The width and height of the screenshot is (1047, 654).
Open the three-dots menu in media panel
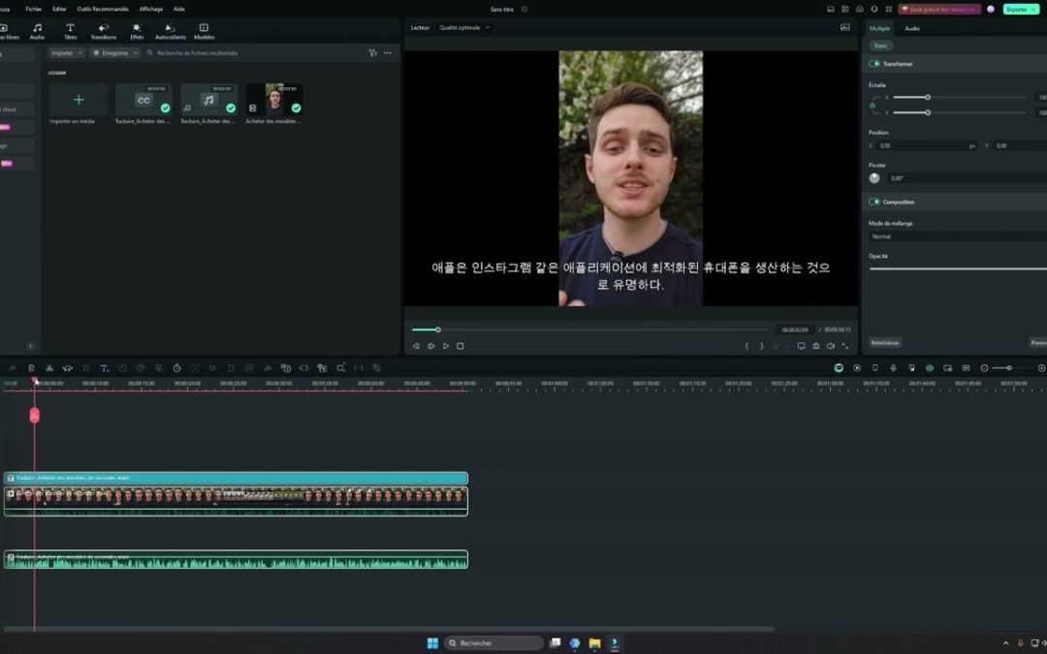point(387,52)
